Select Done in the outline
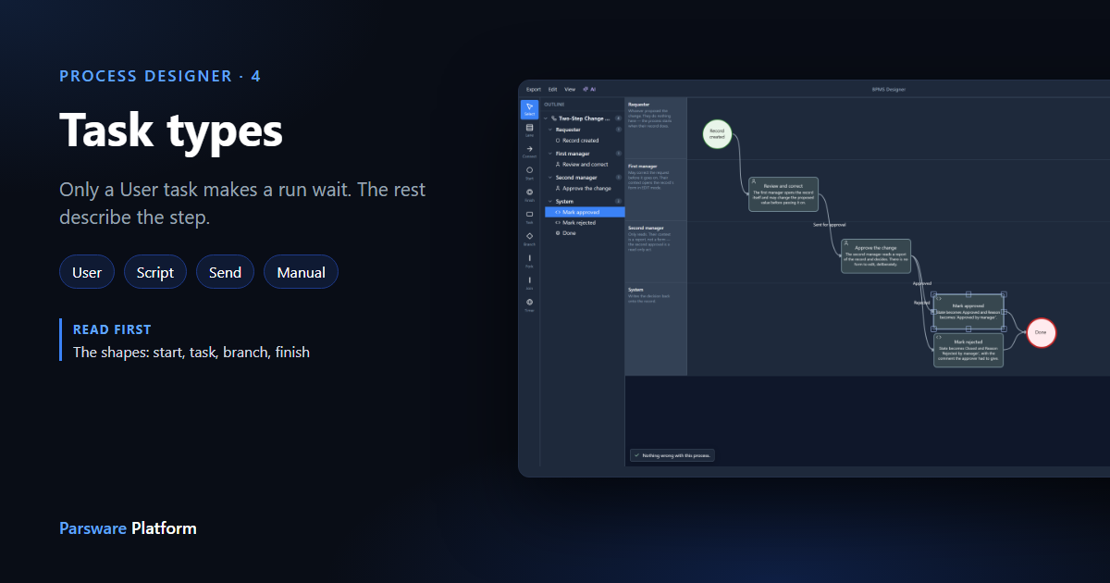Screen dimensions: 1110x583 (586, 233)
